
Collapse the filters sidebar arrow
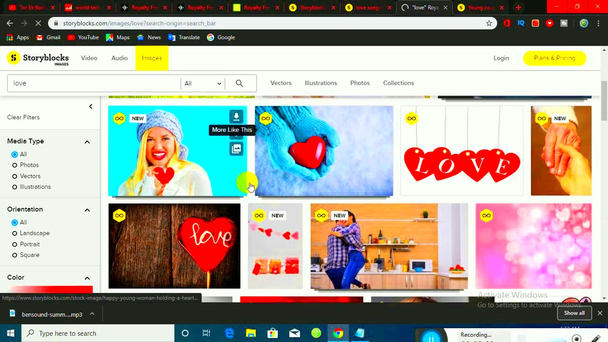pyautogui.click(x=91, y=106)
